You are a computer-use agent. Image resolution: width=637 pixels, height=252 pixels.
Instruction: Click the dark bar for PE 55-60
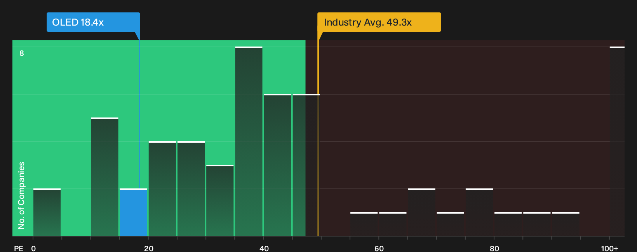tap(364, 224)
